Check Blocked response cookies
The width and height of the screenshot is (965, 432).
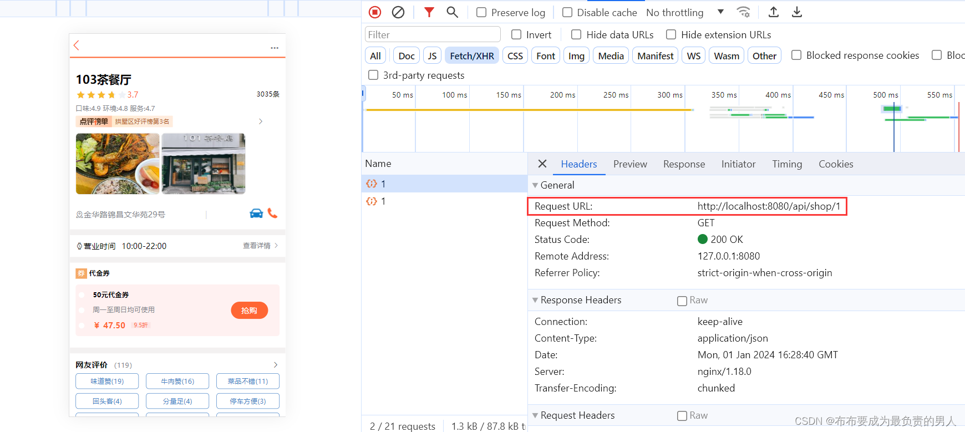(x=796, y=55)
